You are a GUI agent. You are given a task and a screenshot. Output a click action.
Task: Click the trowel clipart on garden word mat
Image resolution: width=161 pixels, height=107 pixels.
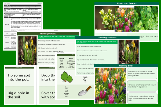(85, 91)
